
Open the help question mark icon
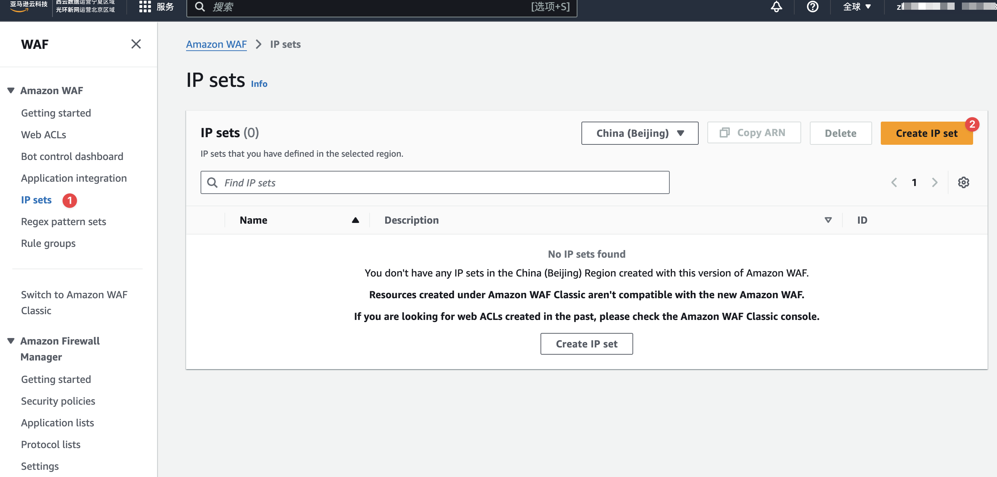tap(812, 7)
